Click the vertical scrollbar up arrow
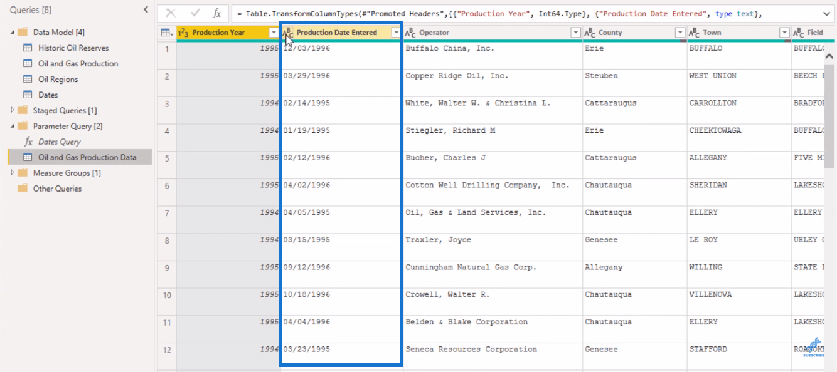 [829, 56]
